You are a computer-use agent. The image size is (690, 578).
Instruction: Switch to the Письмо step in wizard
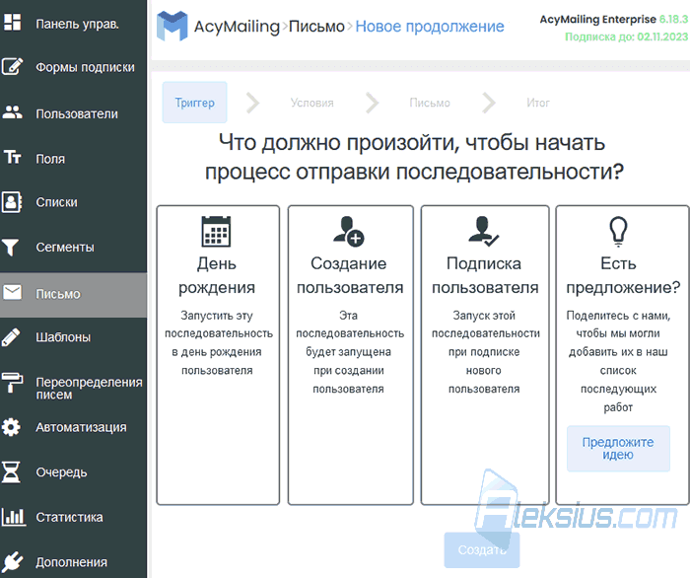pyautogui.click(x=430, y=103)
